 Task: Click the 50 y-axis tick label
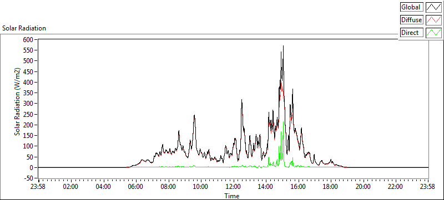pyautogui.click(x=30, y=157)
